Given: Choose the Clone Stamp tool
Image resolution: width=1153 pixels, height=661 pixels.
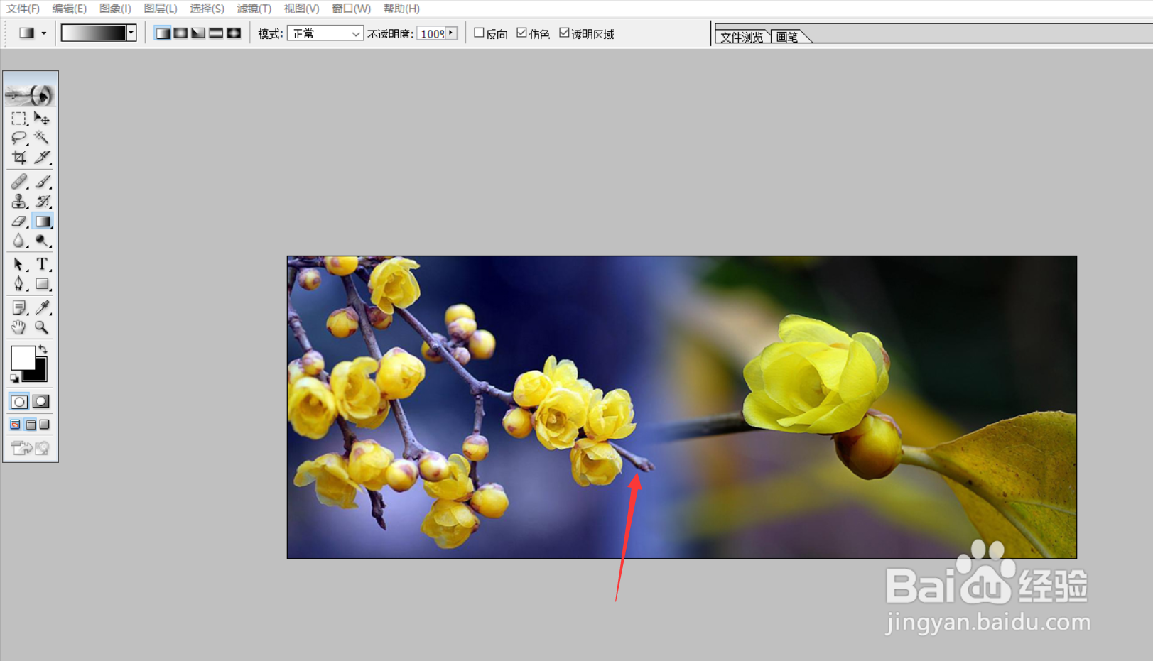Looking at the screenshot, I should tap(19, 202).
